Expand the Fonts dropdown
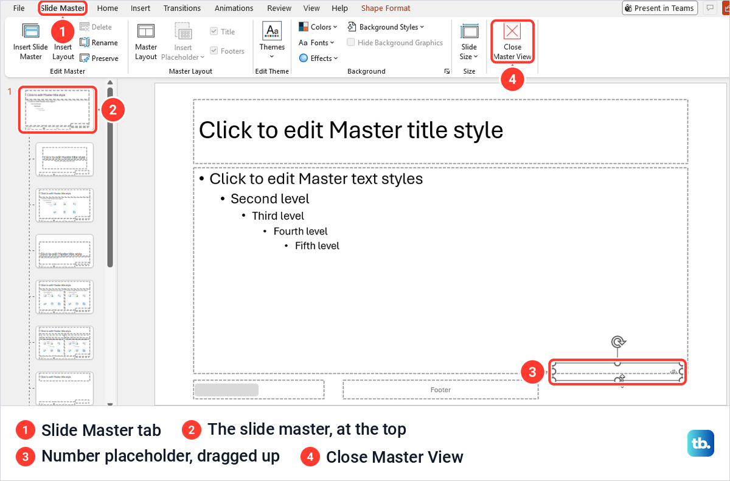 tap(317, 43)
